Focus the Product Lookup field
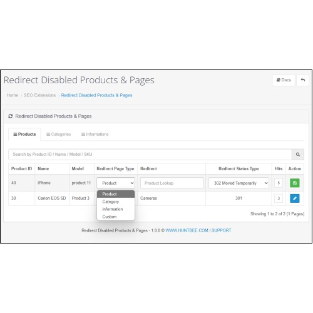Viewport: 313px width, 313px height. click(172, 183)
